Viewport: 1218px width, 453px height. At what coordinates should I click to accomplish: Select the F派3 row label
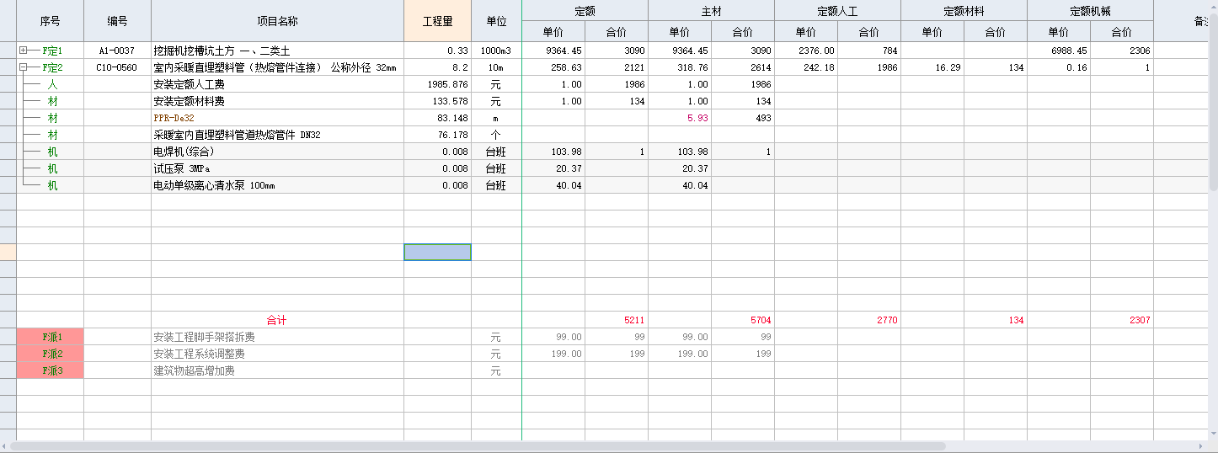51,370
